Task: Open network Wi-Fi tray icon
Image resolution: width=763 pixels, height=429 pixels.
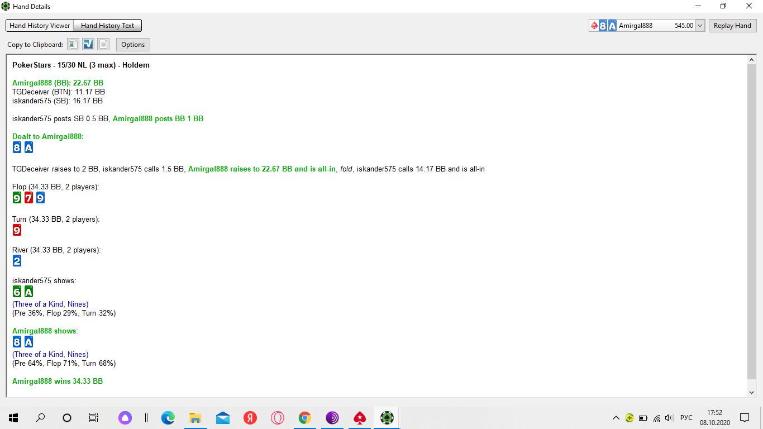Action: (657, 418)
